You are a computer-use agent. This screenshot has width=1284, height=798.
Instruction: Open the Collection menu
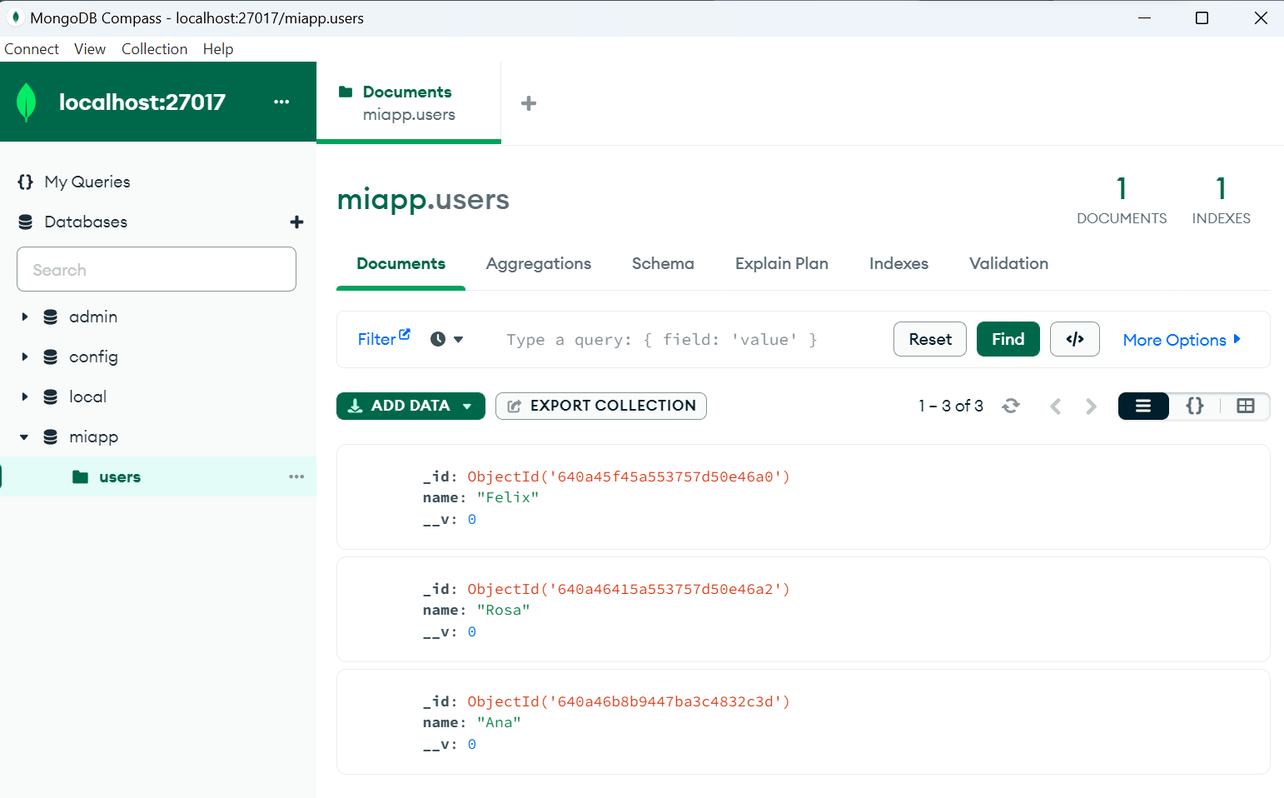point(154,49)
